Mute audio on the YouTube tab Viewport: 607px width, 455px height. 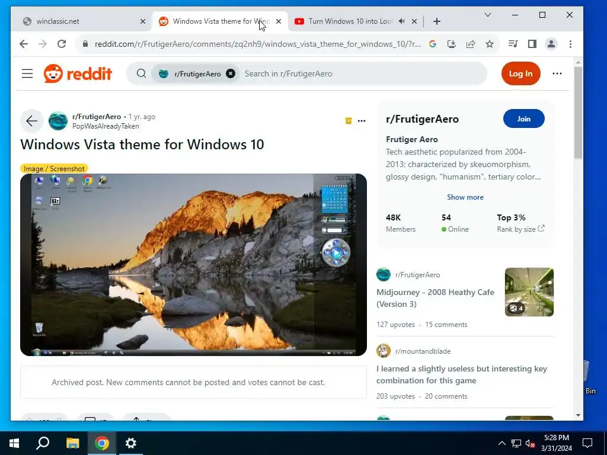pyautogui.click(x=402, y=21)
